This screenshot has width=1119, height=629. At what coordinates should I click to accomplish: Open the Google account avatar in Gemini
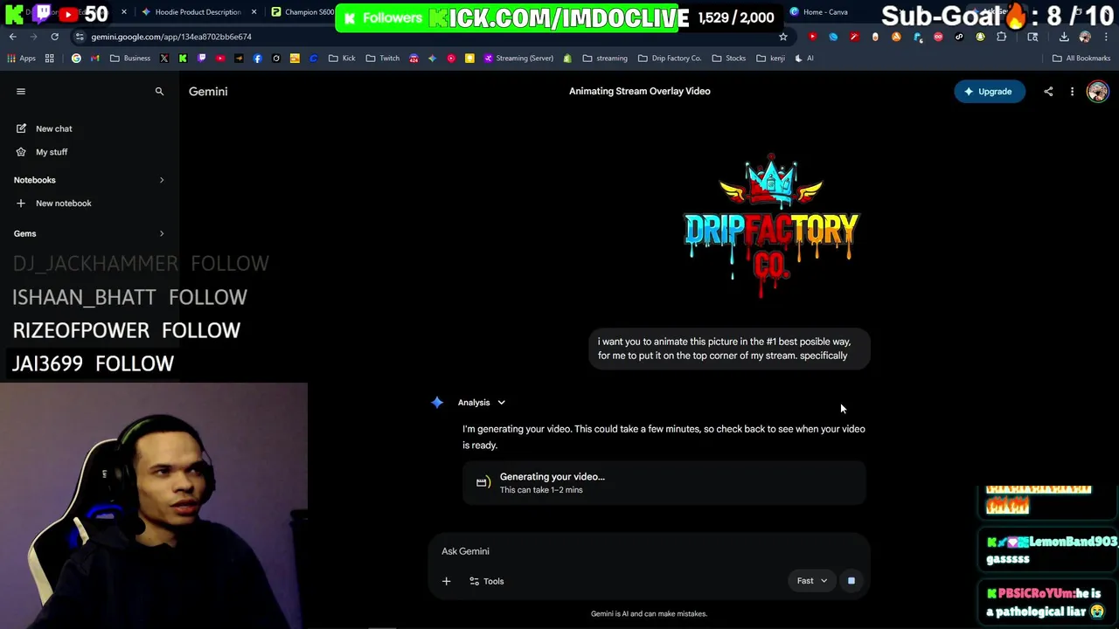(x=1097, y=92)
